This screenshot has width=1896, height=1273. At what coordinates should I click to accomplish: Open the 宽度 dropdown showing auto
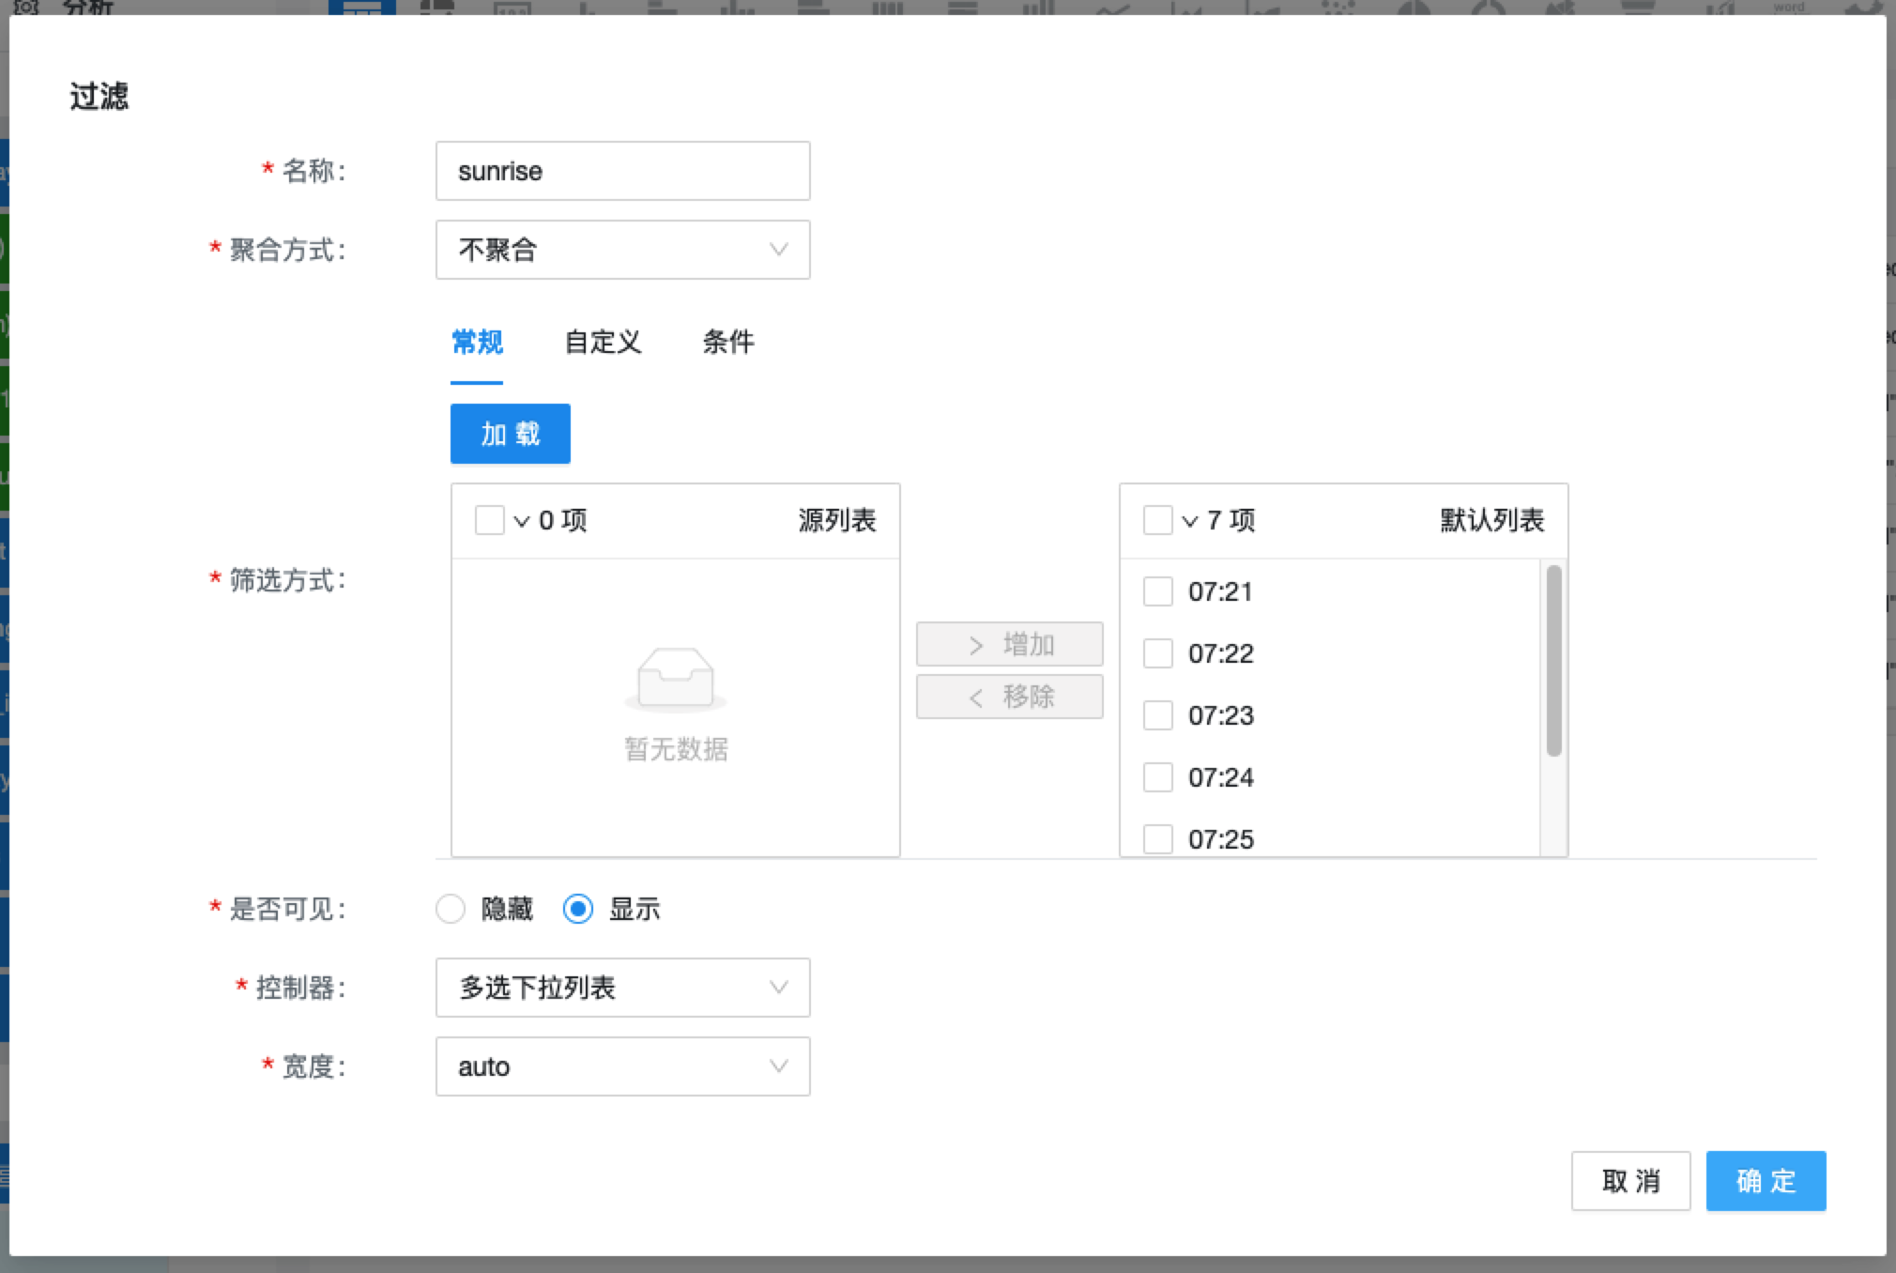(622, 1066)
